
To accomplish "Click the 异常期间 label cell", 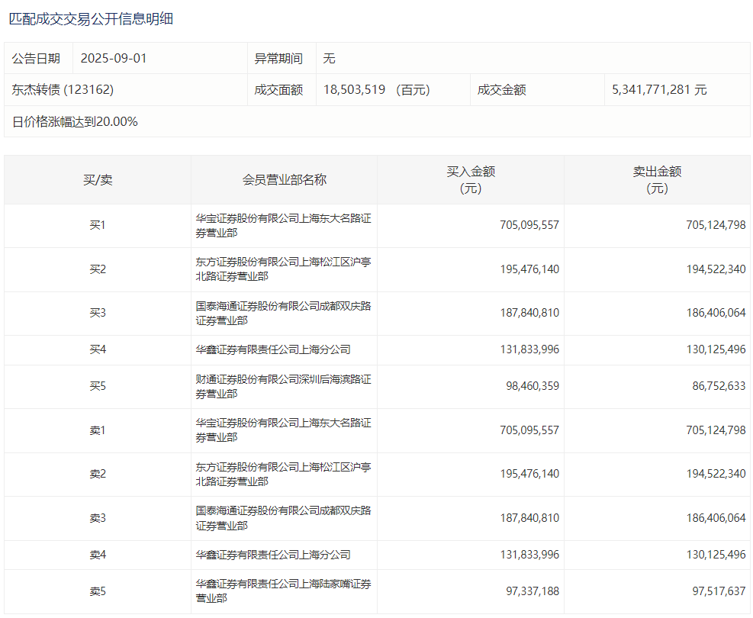I will coord(278,59).
